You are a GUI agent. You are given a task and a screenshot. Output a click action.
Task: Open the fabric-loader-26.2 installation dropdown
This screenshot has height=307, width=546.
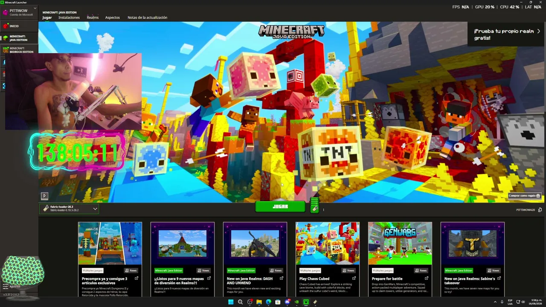tap(69, 209)
